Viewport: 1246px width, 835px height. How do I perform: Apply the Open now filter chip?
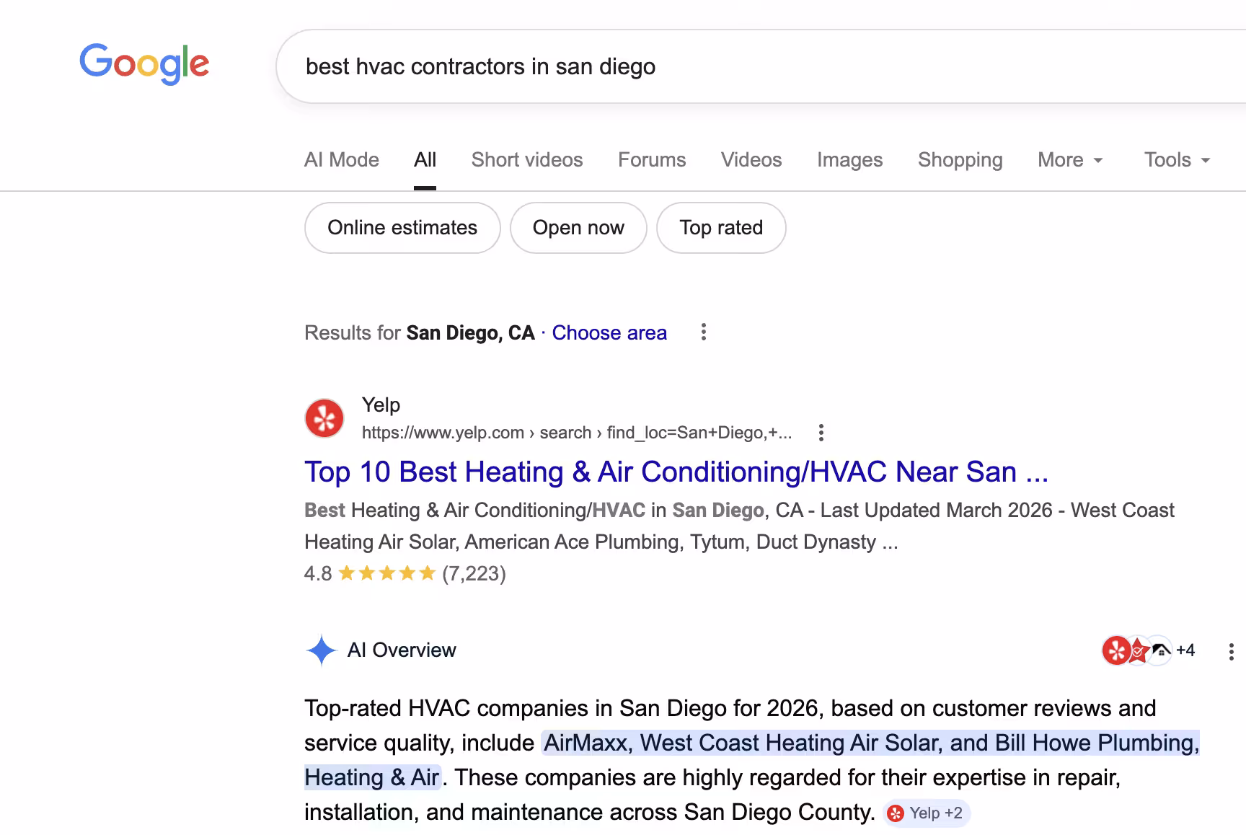click(x=578, y=228)
